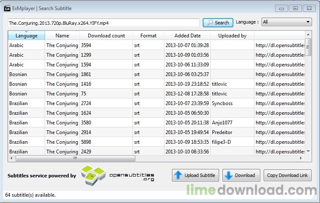The image size is (320, 203).
Task: Maximize the Search Subtitle window
Action: click(x=295, y=8)
